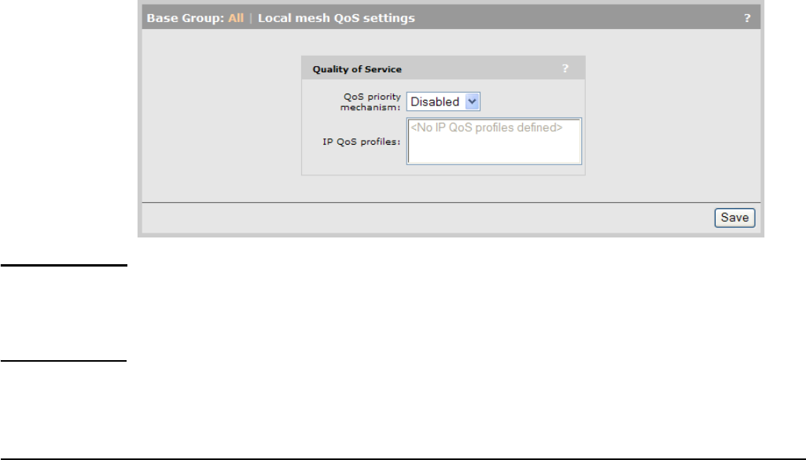The height and width of the screenshot is (460, 806).
Task: Click the All base group link
Action: coord(236,18)
